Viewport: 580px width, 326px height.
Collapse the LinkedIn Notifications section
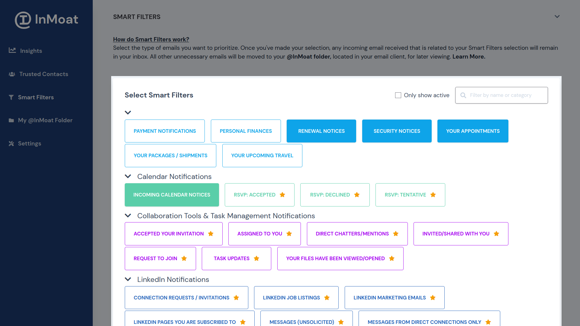(x=128, y=279)
